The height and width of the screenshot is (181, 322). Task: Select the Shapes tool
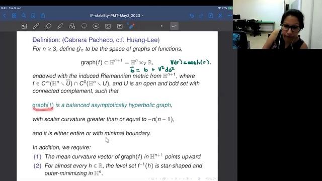(x=72, y=26)
